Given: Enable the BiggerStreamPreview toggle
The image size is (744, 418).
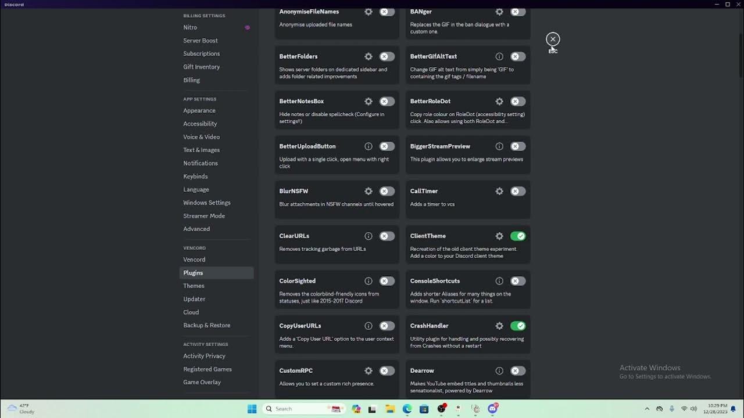Looking at the screenshot, I should [518, 146].
